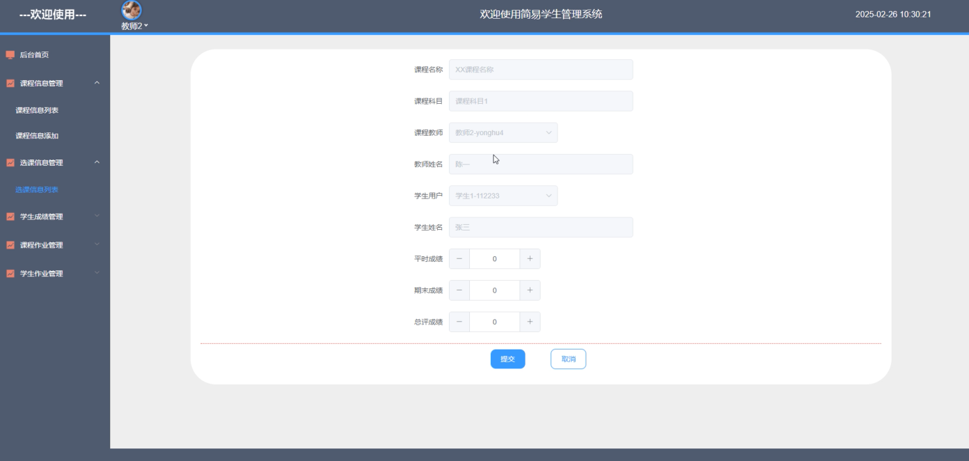Select the 学生成绩管理 menu label

click(41, 217)
